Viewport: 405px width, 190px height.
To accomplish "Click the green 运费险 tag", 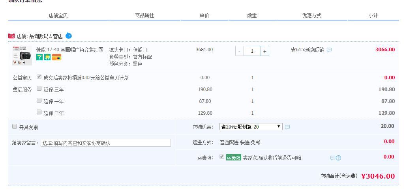I will pos(234,158).
